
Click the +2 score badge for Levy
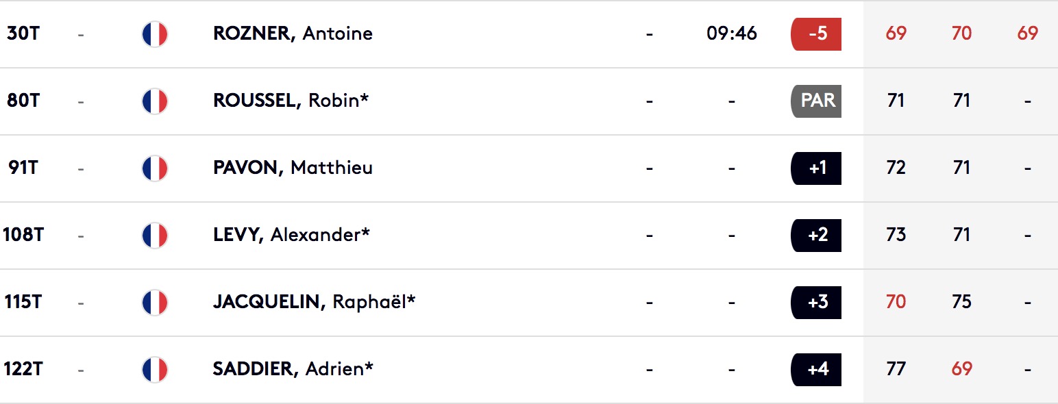tap(816, 235)
